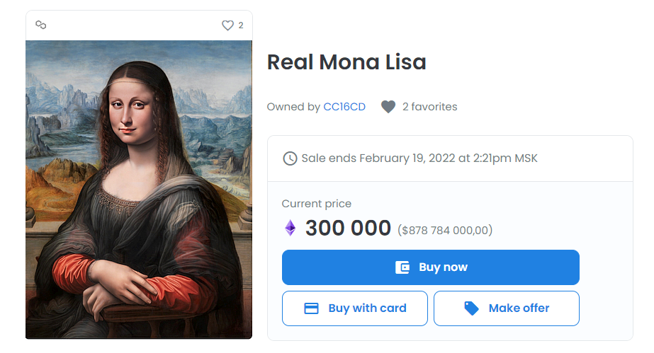Click the filled heart beside favorites

pos(388,107)
